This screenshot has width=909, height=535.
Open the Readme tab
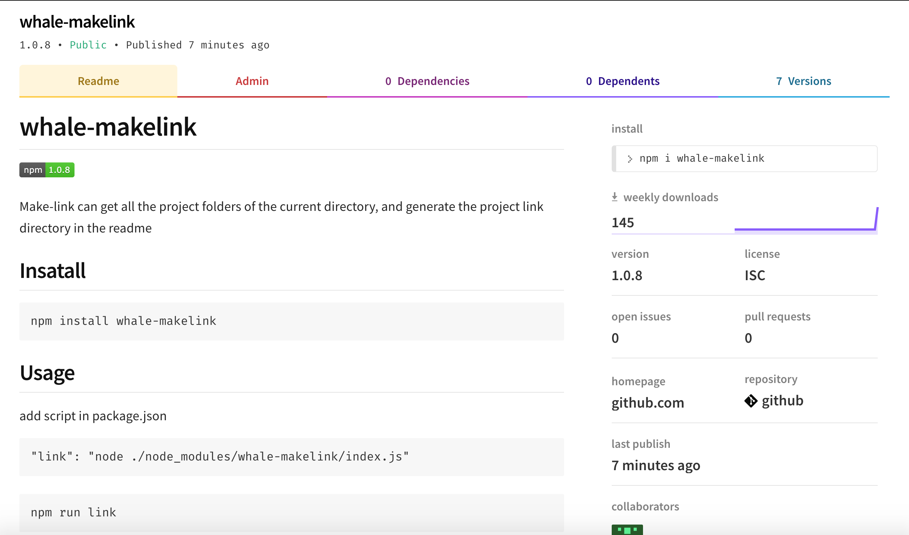98,81
